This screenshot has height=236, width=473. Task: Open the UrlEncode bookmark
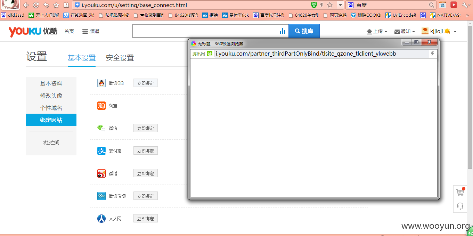tap(401, 15)
